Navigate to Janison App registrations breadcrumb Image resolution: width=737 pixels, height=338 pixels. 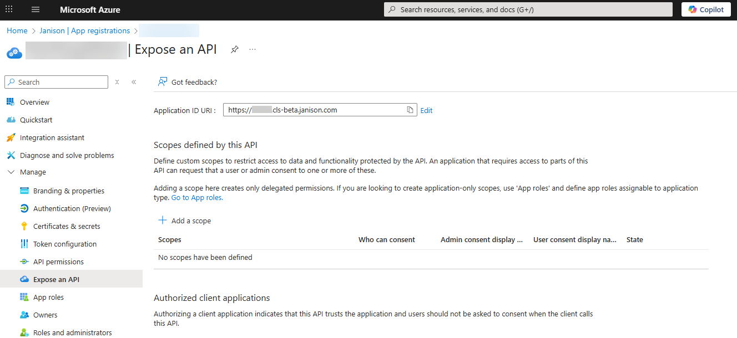tap(84, 31)
